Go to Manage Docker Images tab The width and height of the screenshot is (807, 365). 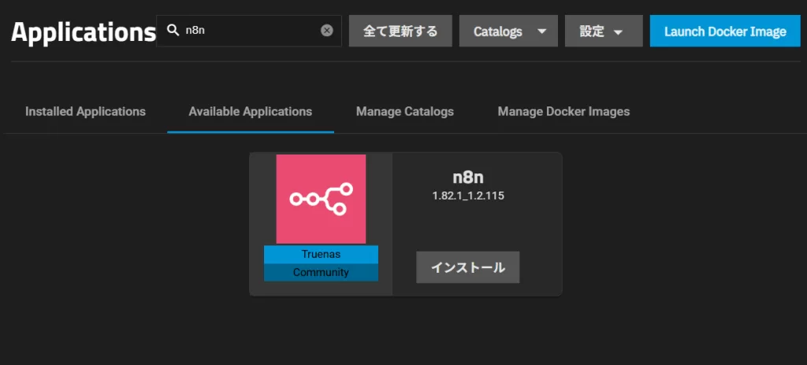click(563, 111)
